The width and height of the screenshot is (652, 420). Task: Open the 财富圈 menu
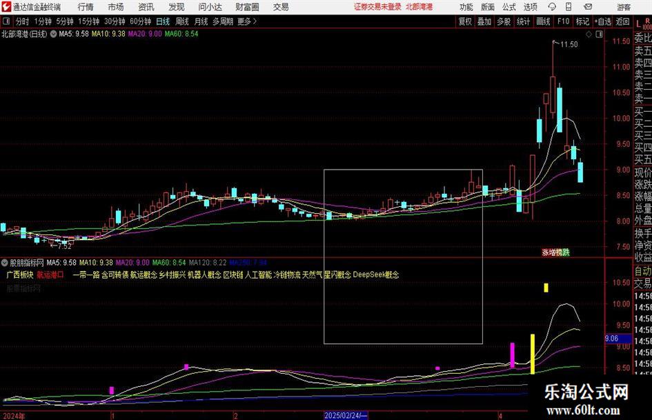[x=247, y=7]
